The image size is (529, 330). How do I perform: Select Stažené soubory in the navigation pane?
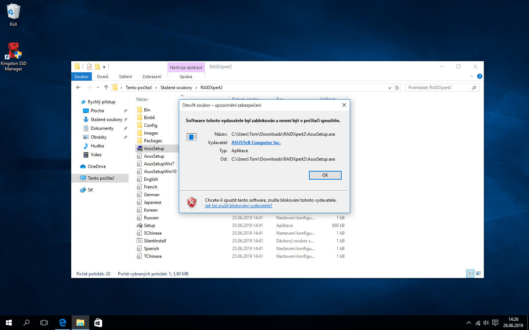pos(106,120)
